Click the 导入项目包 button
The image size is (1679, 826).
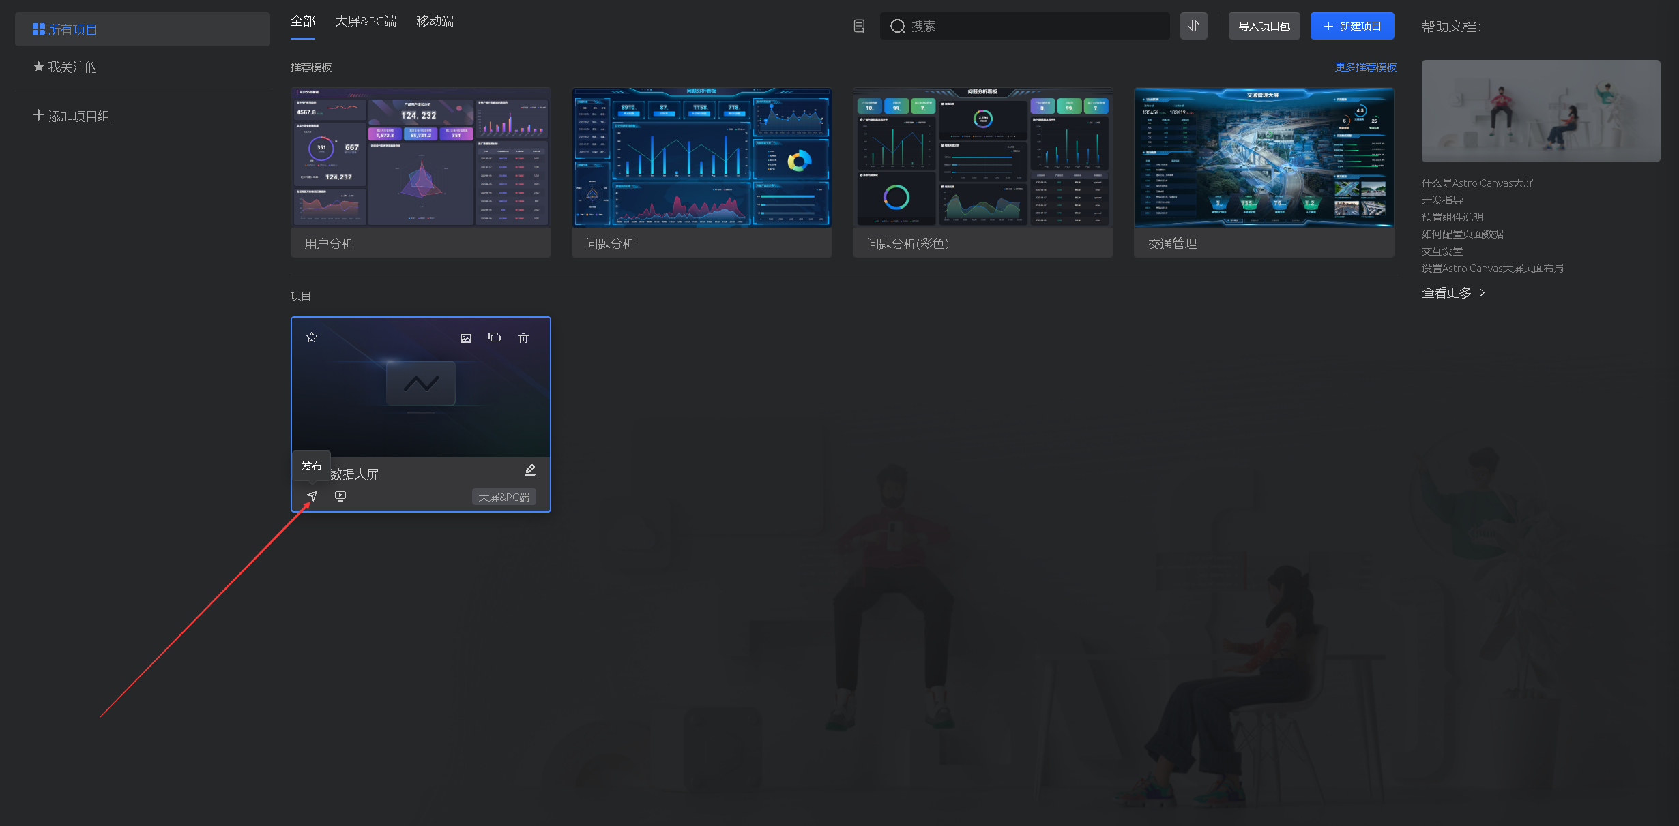click(x=1264, y=26)
